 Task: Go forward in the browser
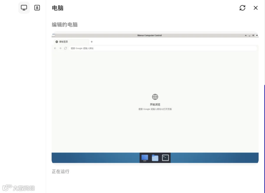point(60,48)
